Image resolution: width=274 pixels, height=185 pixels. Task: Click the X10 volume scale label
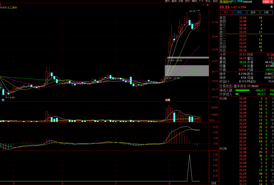tap(211, 121)
